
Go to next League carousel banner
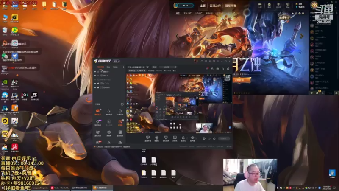tap(301, 36)
